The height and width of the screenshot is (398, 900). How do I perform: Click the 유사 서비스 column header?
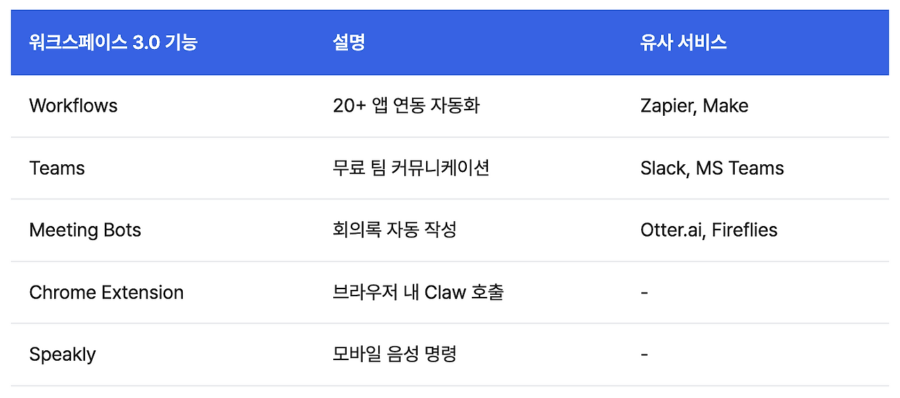pos(683,42)
